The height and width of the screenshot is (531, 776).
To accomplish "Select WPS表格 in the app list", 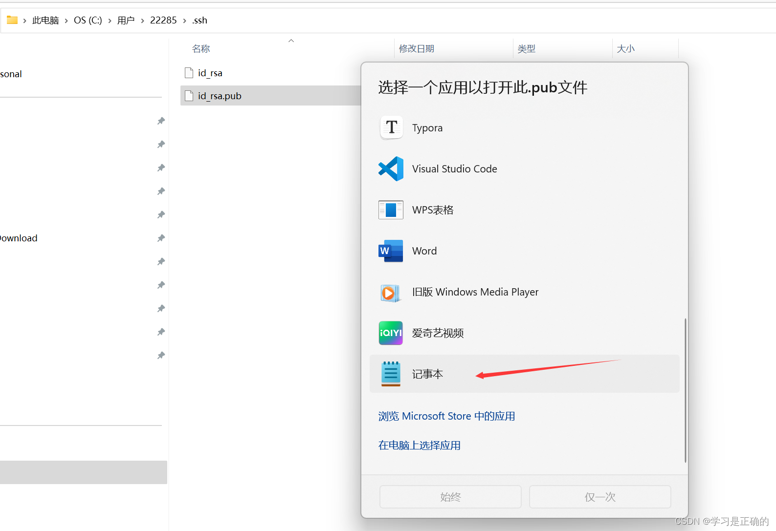I will pyautogui.click(x=524, y=210).
